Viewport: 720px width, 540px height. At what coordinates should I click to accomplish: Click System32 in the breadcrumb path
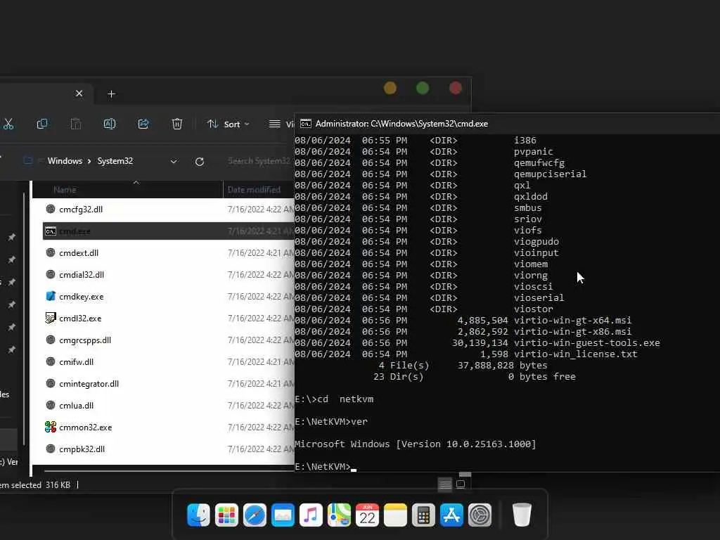pyautogui.click(x=115, y=161)
